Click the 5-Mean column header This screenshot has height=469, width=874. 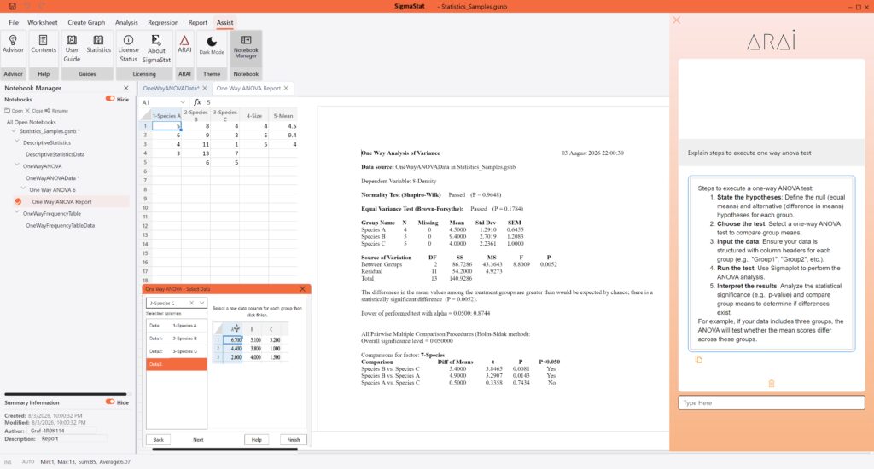click(283, 115)
